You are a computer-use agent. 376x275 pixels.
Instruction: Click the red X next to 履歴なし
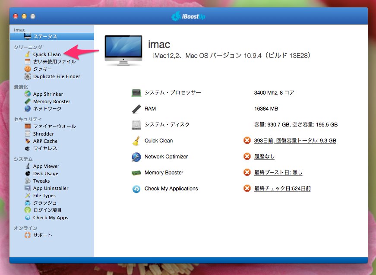click(x=247, y=156)
